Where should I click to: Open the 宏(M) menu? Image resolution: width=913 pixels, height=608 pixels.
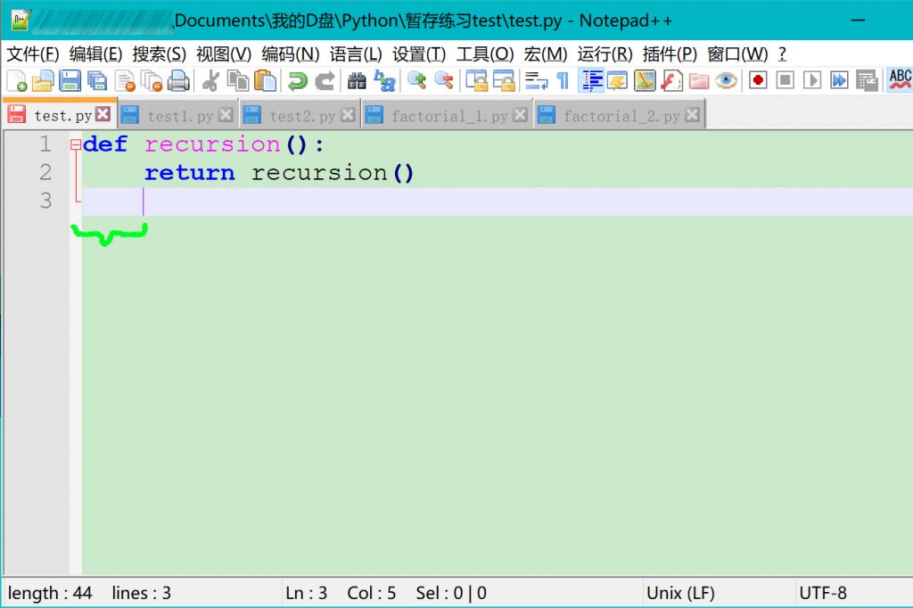(x=545, y=54)
